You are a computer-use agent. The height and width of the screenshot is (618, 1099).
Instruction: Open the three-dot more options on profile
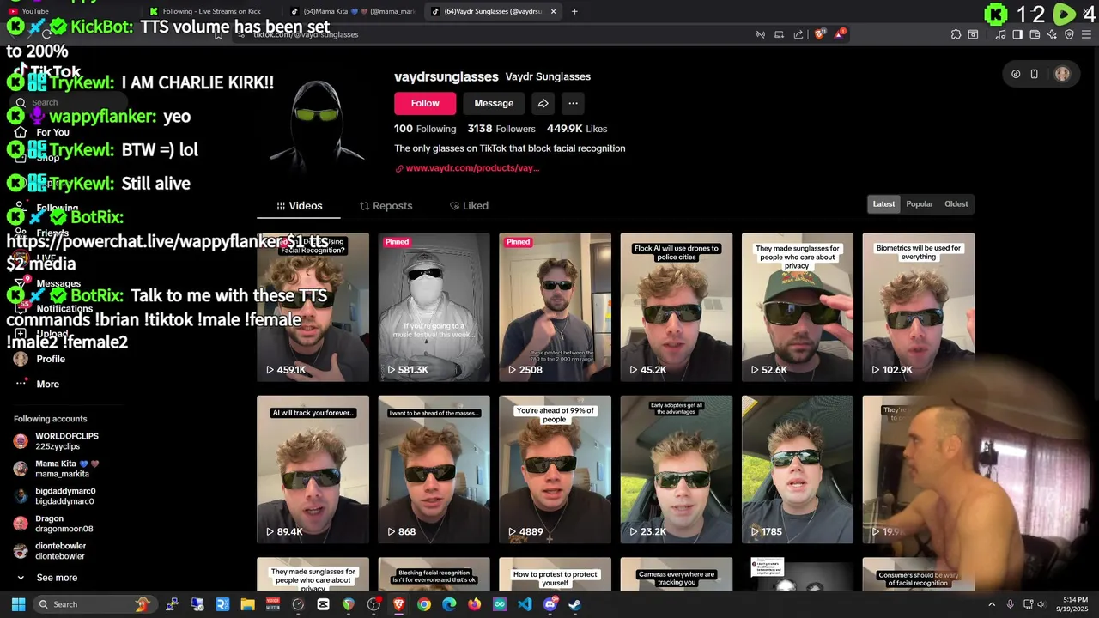pyautogui.click(x=573, y=103)
